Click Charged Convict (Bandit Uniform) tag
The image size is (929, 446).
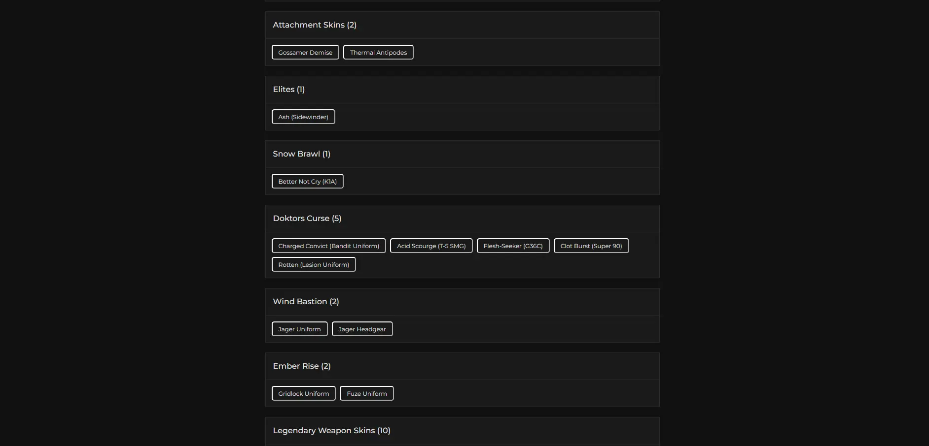(328, 246)
